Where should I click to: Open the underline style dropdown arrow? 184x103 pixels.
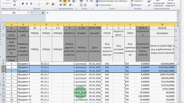(x=34, y=4)
